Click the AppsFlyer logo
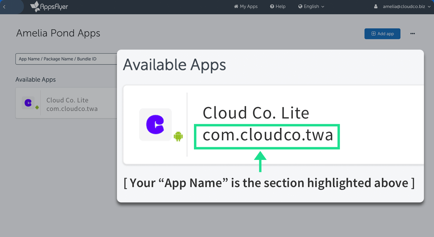Image resolution: width=434 pixels, height=237 pixels. coord(49,6)
